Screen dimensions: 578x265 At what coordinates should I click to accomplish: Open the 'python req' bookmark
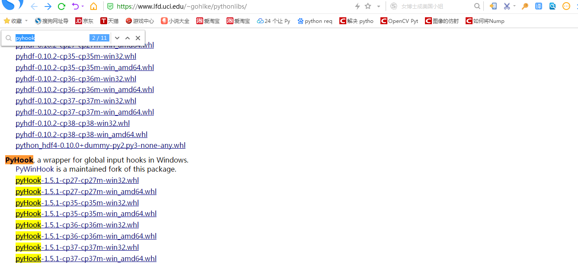pyautogui.click(x=315, y=21)
